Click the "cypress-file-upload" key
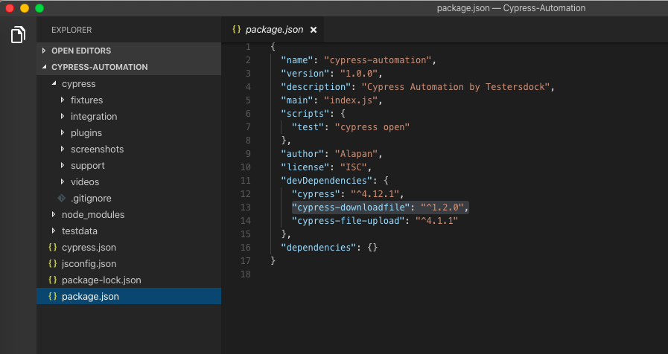This screenshot has width=668, height=354. point(348,220)
